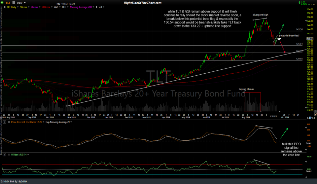The image size is (317, 184).
Task: Click the timestamp 5:10:04 PM 9/18/2019
Action: pyautogui.click(x=14, y=182)
